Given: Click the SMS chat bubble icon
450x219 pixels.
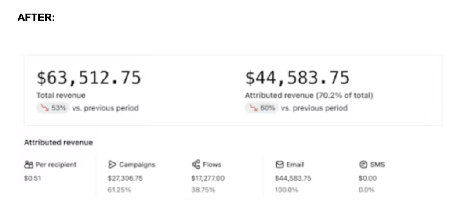Looking at the screenshot, I should 363,165.
